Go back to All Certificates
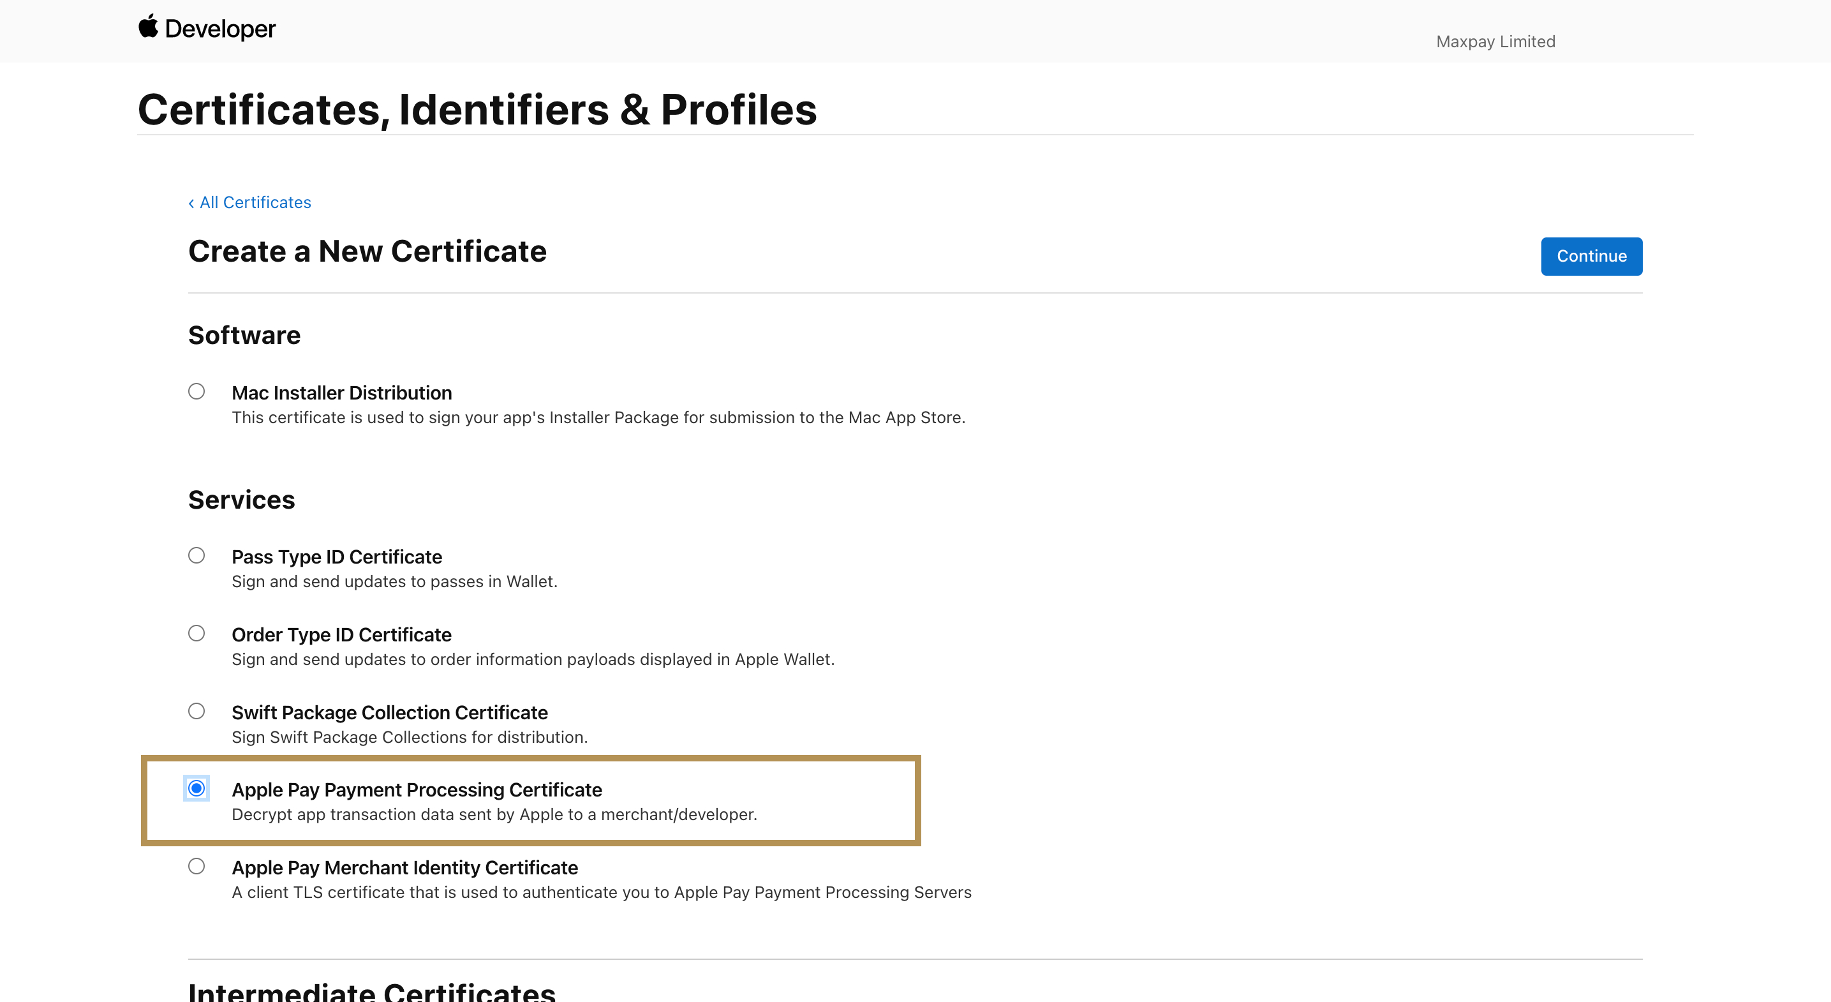Screen dimensions: 1831x1002 tap(255, 203)
